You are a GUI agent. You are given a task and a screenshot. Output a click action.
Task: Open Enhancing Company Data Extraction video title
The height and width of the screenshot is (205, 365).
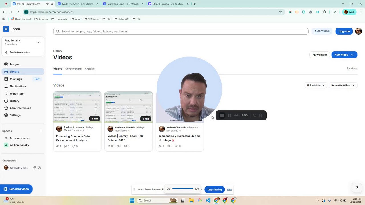point(73,138)
